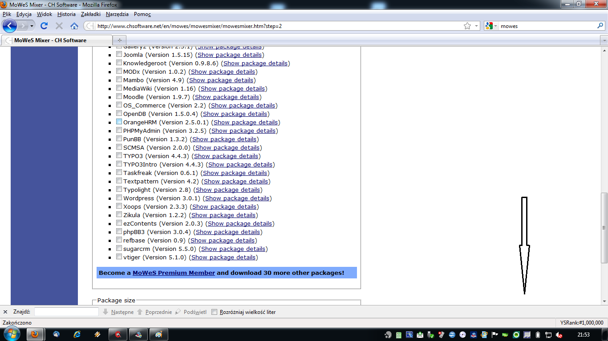Open Winamp icon in taskbar
The image size is (608, 341).
[x=97, y=334]
